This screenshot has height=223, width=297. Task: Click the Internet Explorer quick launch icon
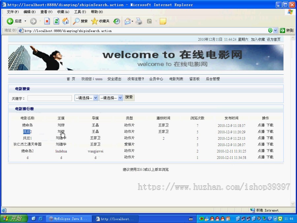40,219
